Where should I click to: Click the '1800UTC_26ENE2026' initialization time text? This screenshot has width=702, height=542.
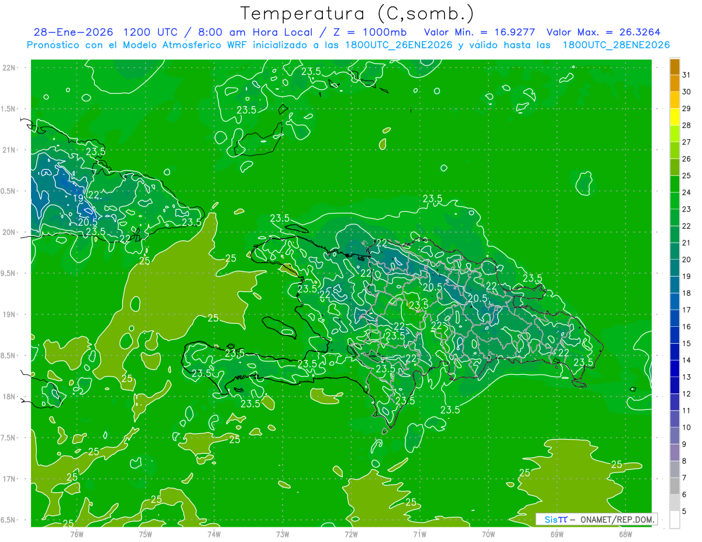[x=398, y=45]
